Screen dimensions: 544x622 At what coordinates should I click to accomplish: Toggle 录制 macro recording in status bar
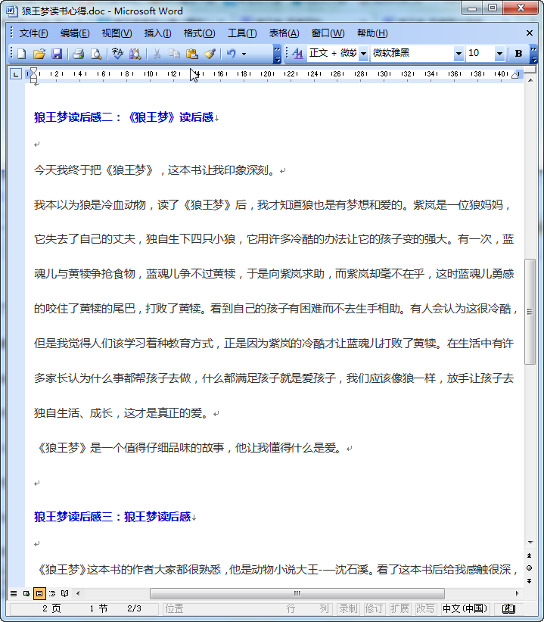coord(348,608)
